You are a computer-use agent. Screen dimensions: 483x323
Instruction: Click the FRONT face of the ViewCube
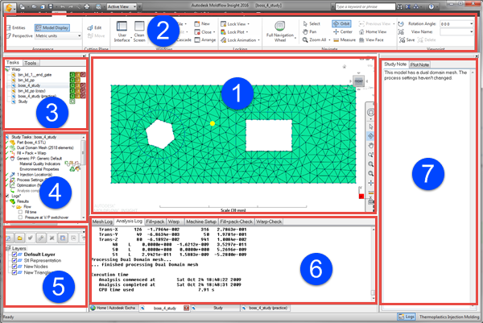click(358, 81)
